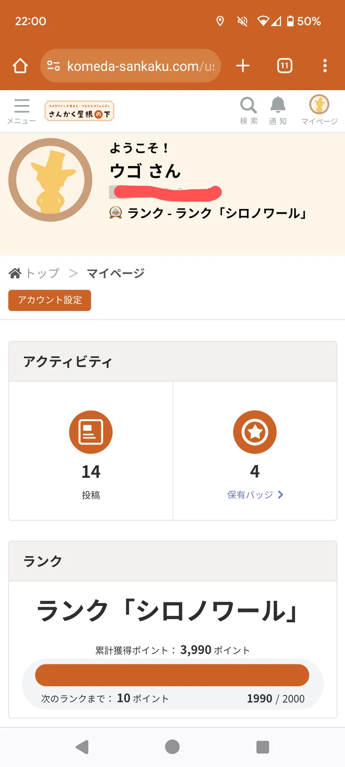Viewport: 345px width, 767px height.
Task: Tap the badge star icon
Action: [x=255, y=432]
